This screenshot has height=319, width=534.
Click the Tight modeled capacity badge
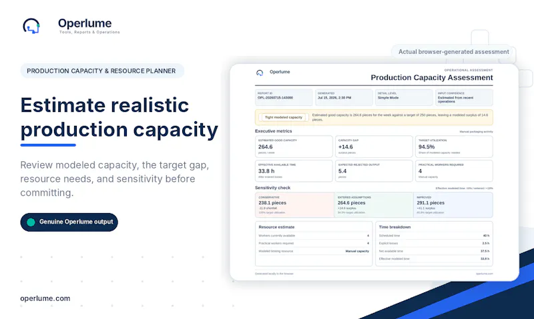tap(283, 117)
